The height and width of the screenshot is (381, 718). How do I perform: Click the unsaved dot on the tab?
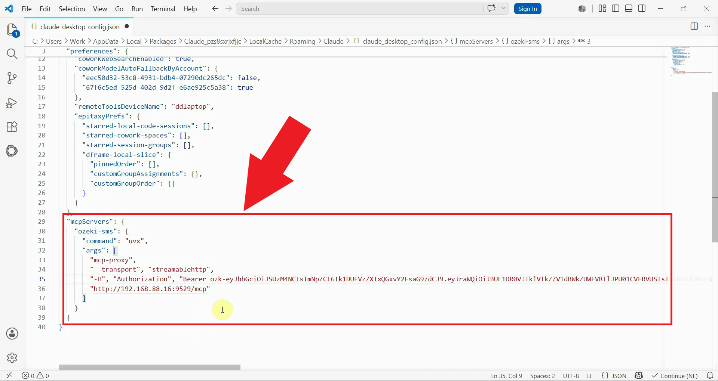pos(127,26)
